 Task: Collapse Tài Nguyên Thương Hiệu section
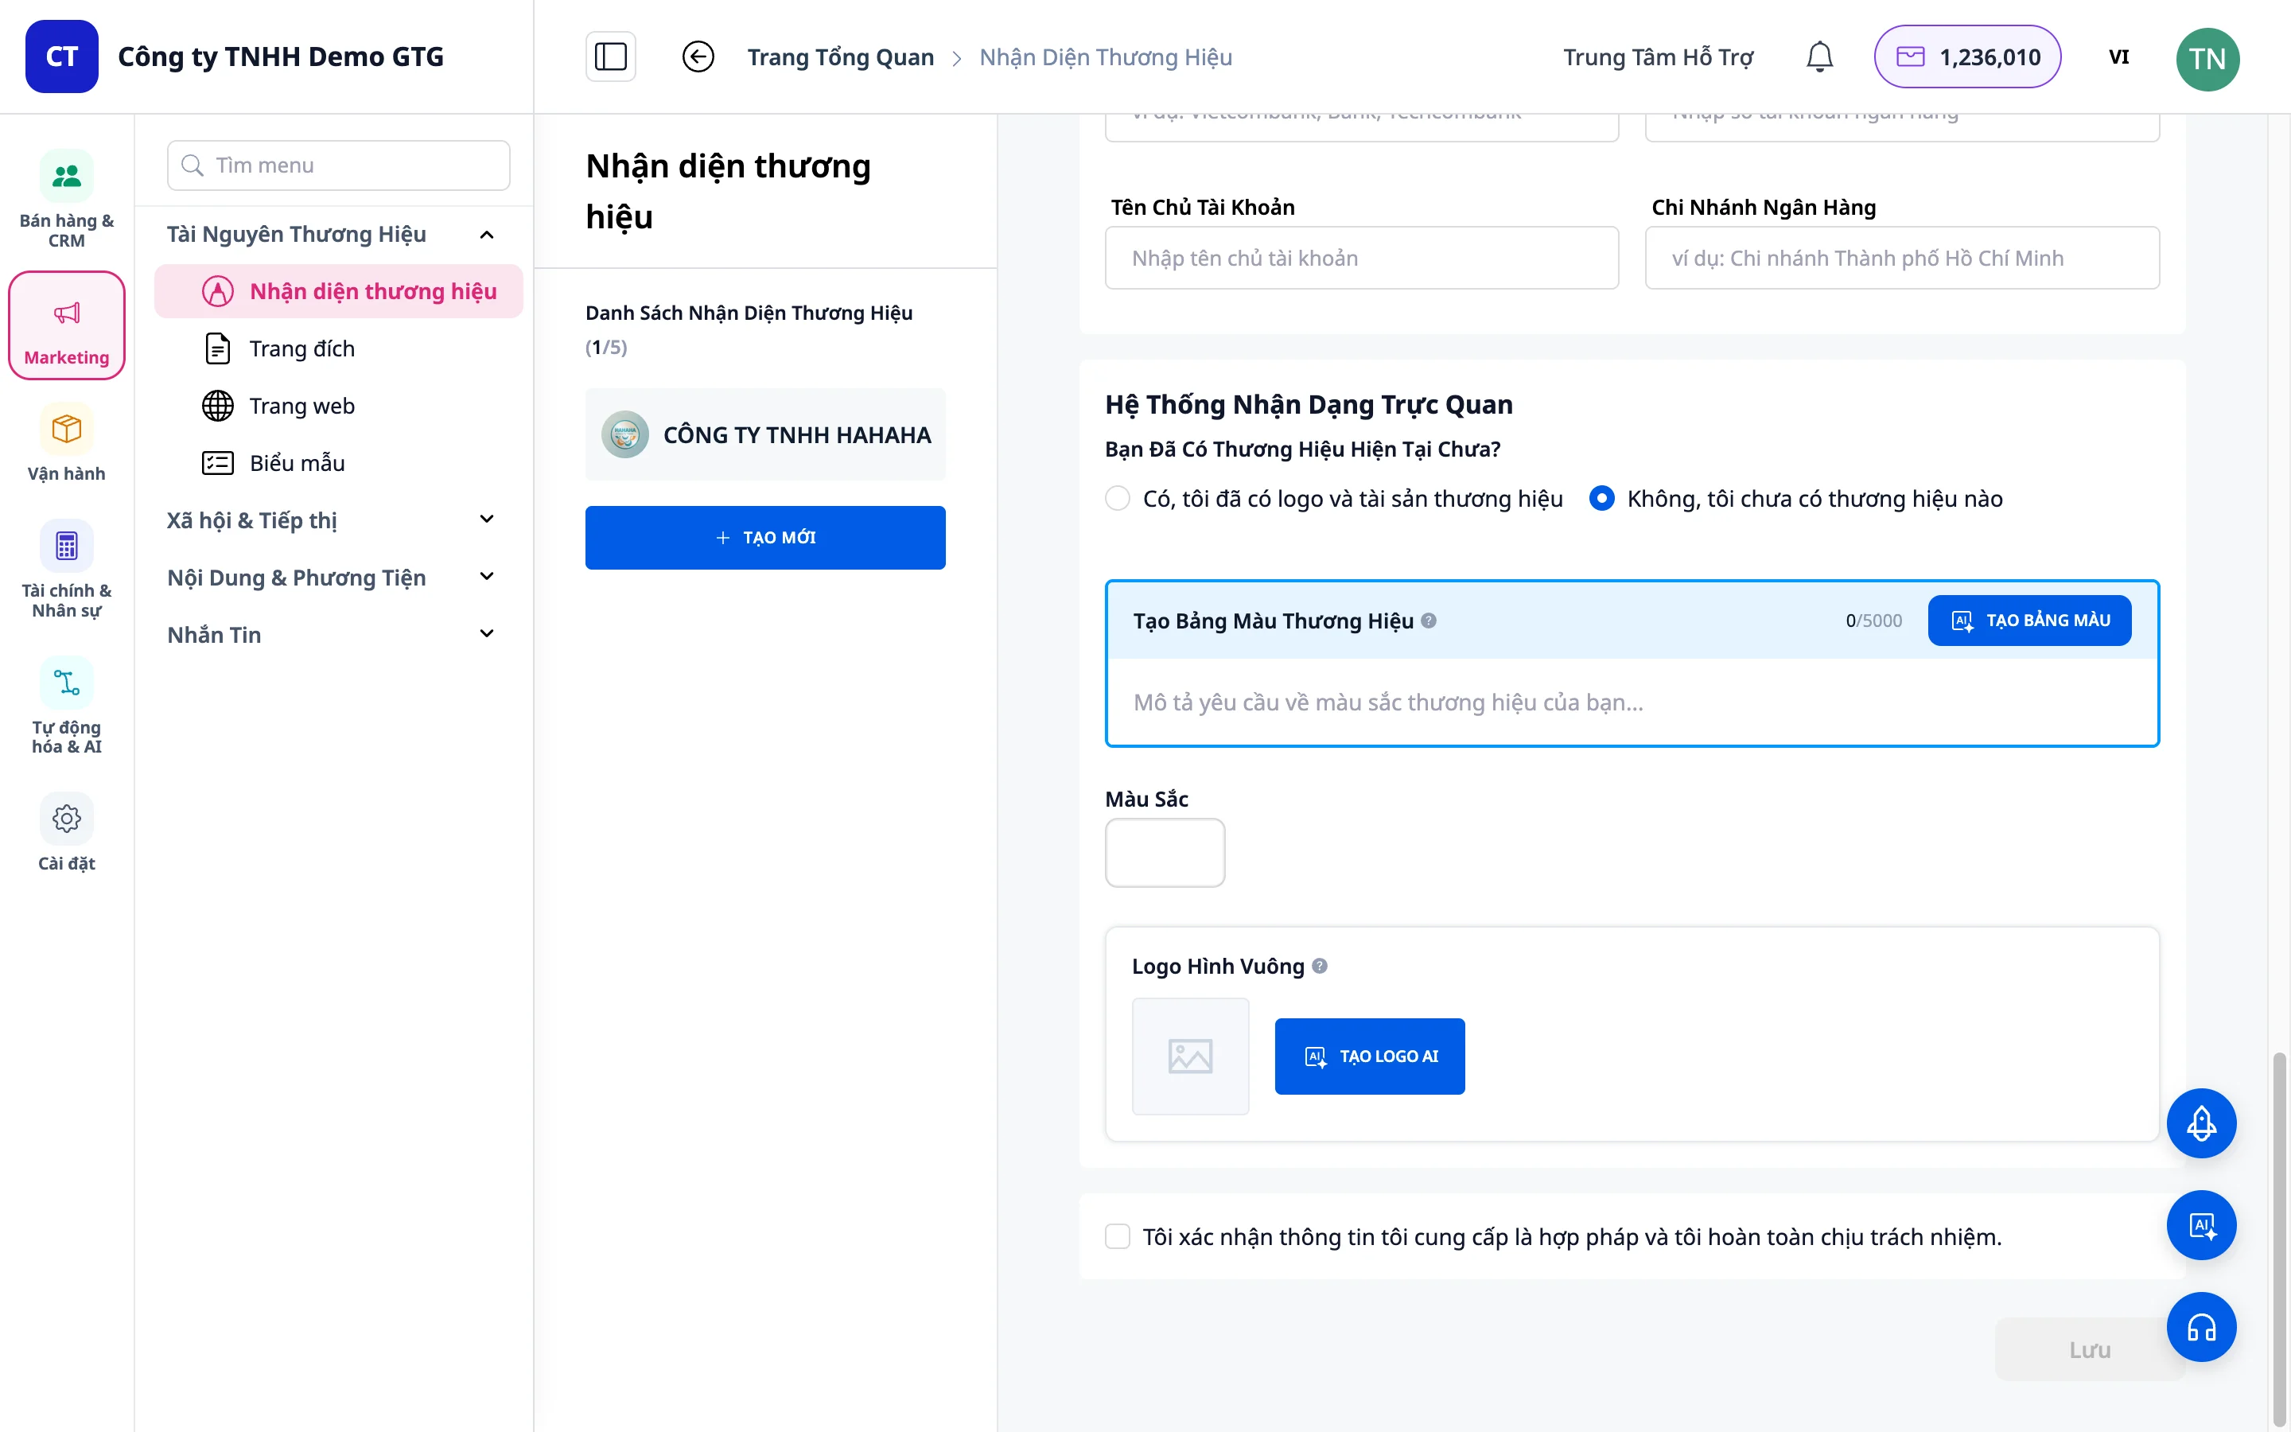click(x=487, y=234)
